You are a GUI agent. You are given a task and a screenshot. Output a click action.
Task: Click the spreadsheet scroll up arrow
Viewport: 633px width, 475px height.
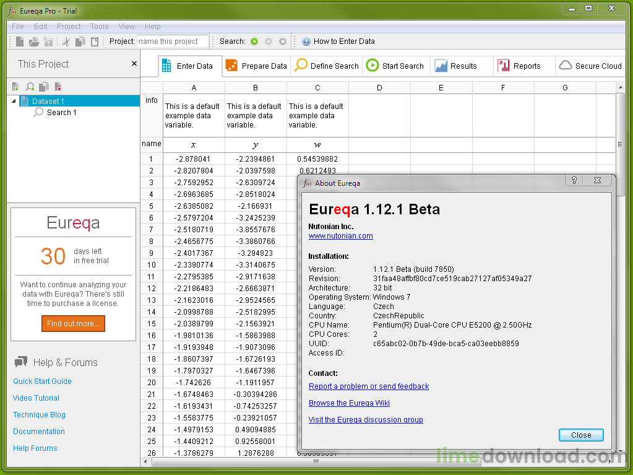[x=620, y=88]
